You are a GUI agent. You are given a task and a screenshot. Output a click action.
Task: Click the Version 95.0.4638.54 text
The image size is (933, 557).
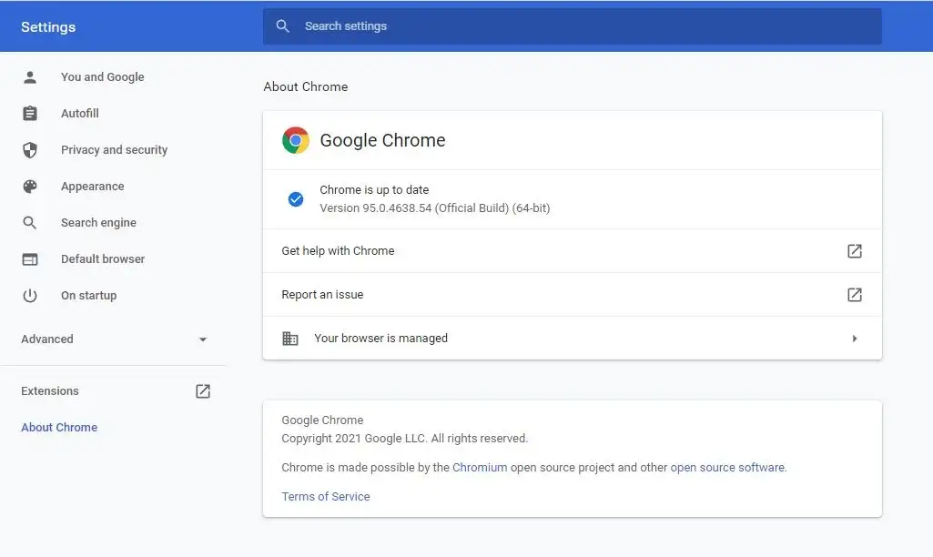click(435, 208)
